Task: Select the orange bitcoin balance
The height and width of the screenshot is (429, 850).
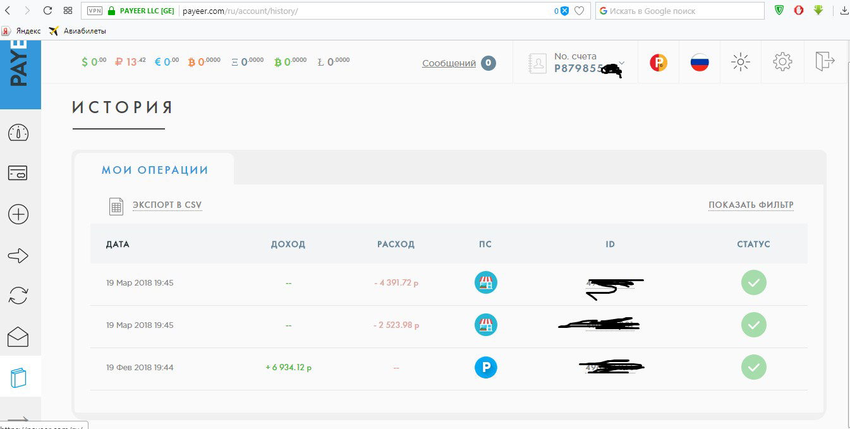Action: point(204,62)
